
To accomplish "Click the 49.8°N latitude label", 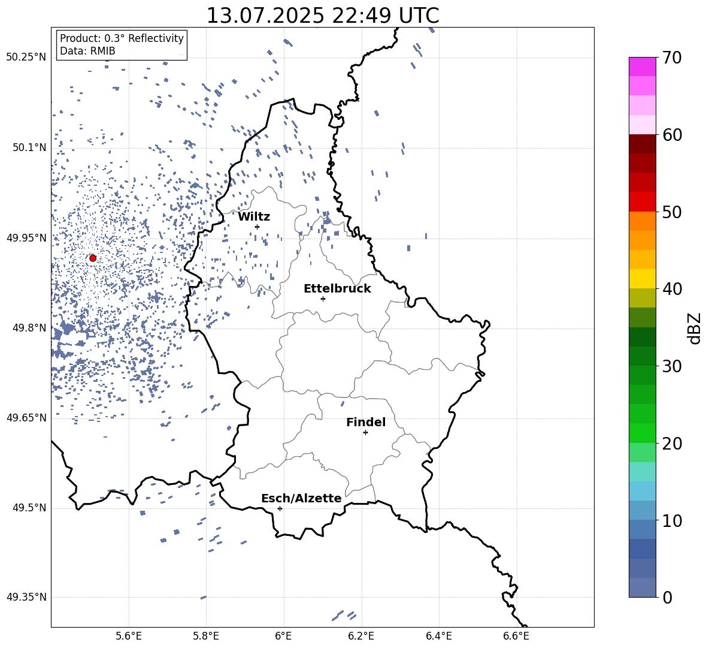I will 29,328.
